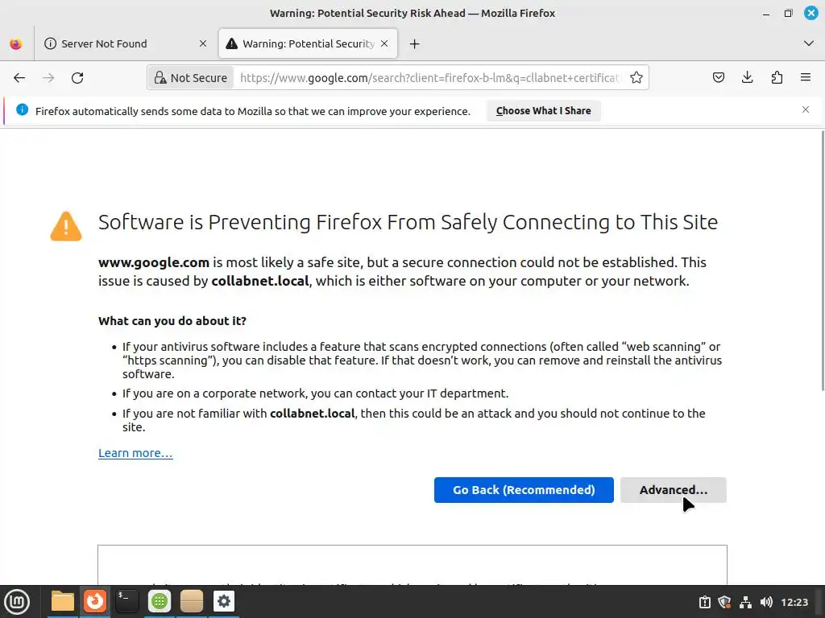Viewport: 825px width, 618px height.
Task: Click the Not Secure lock indicator
Action: (x=191, y=78)
